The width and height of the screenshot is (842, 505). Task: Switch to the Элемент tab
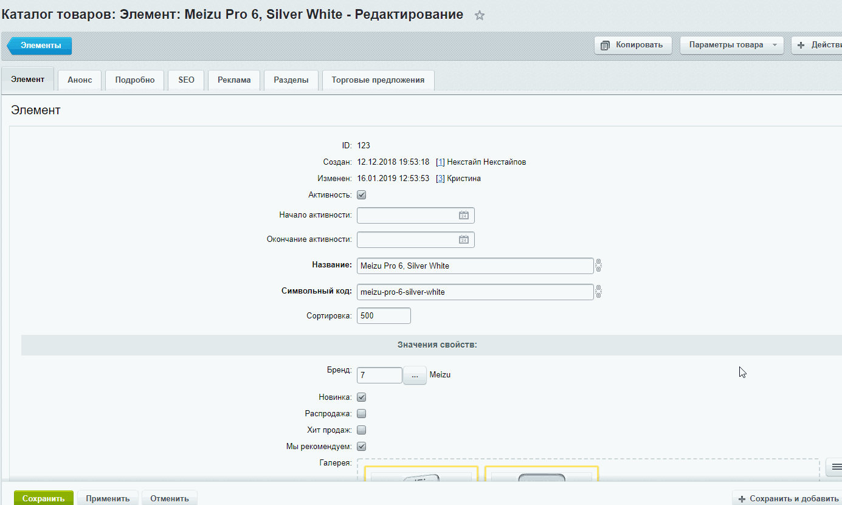(x=28, y=80)
